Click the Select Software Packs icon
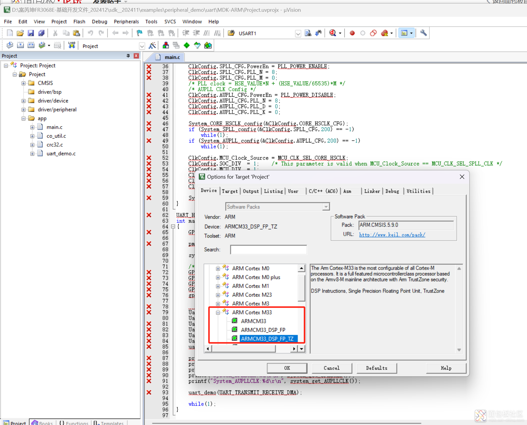The height and width of the screenshot is (425, 527). tap(197, 45)
